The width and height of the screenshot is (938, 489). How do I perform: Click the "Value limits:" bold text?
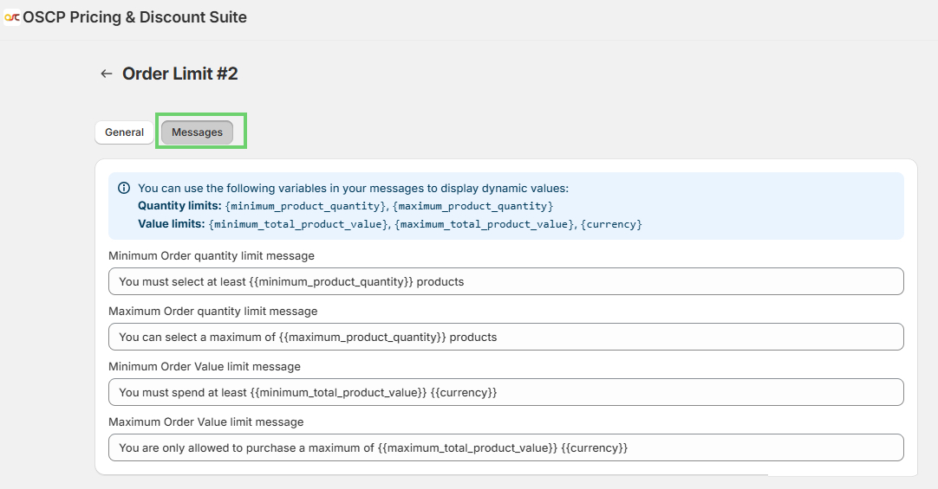(x=172, y=224)
